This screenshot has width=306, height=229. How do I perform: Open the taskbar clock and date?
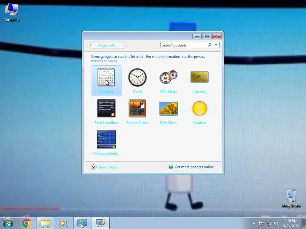click(291, 223)
